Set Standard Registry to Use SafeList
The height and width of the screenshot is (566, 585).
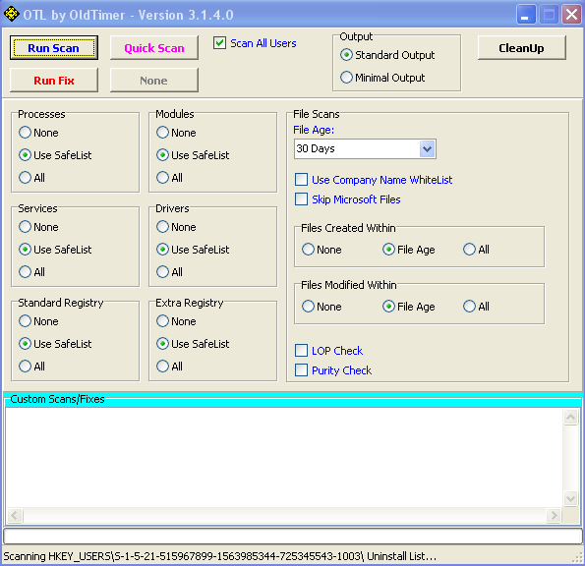point(25,343)
